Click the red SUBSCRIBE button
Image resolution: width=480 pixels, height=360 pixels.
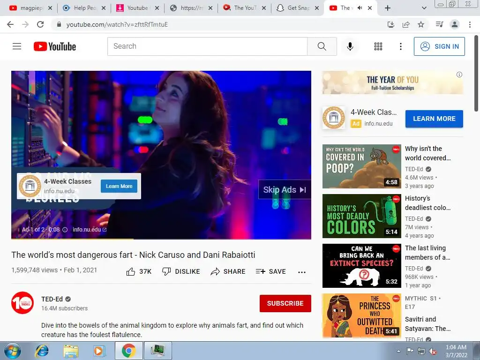point(285,303)
